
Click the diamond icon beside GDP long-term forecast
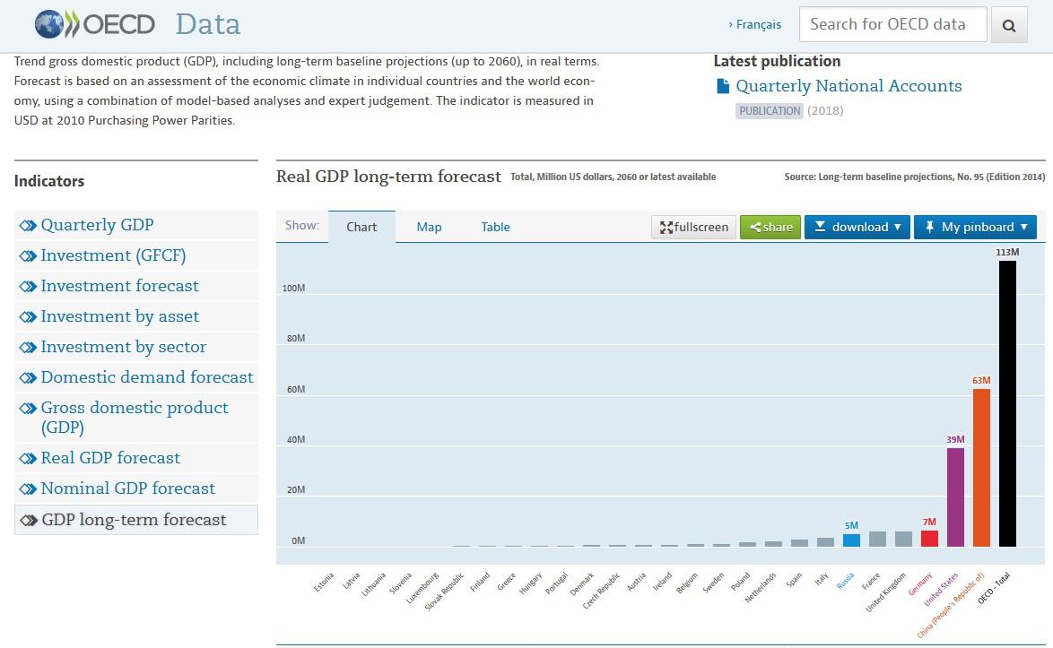pos(28,521)
